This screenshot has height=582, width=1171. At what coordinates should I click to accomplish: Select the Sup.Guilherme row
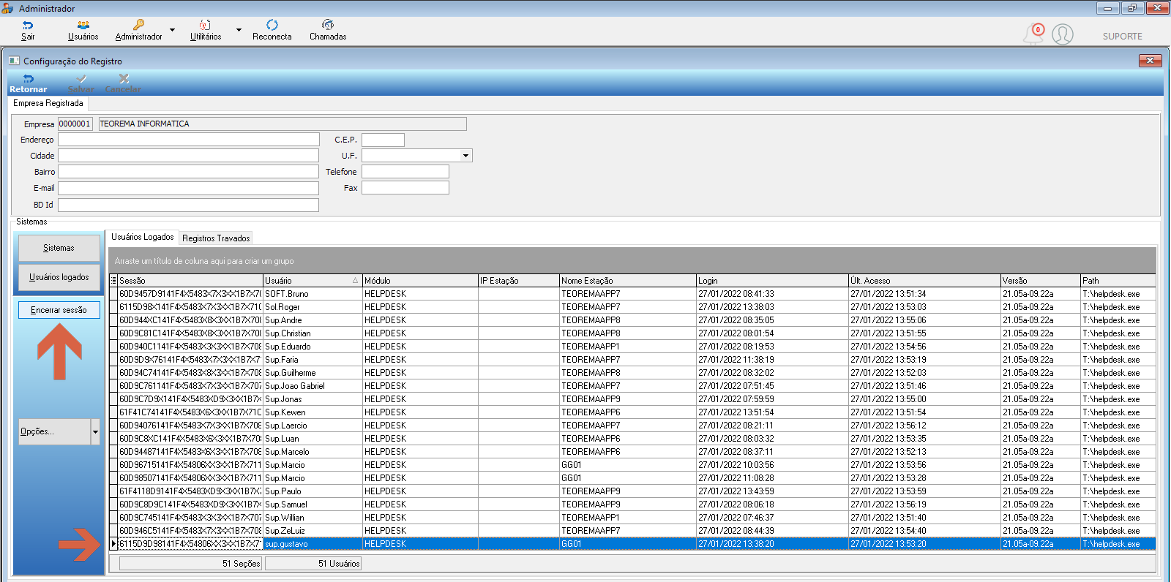pos(633,373)
